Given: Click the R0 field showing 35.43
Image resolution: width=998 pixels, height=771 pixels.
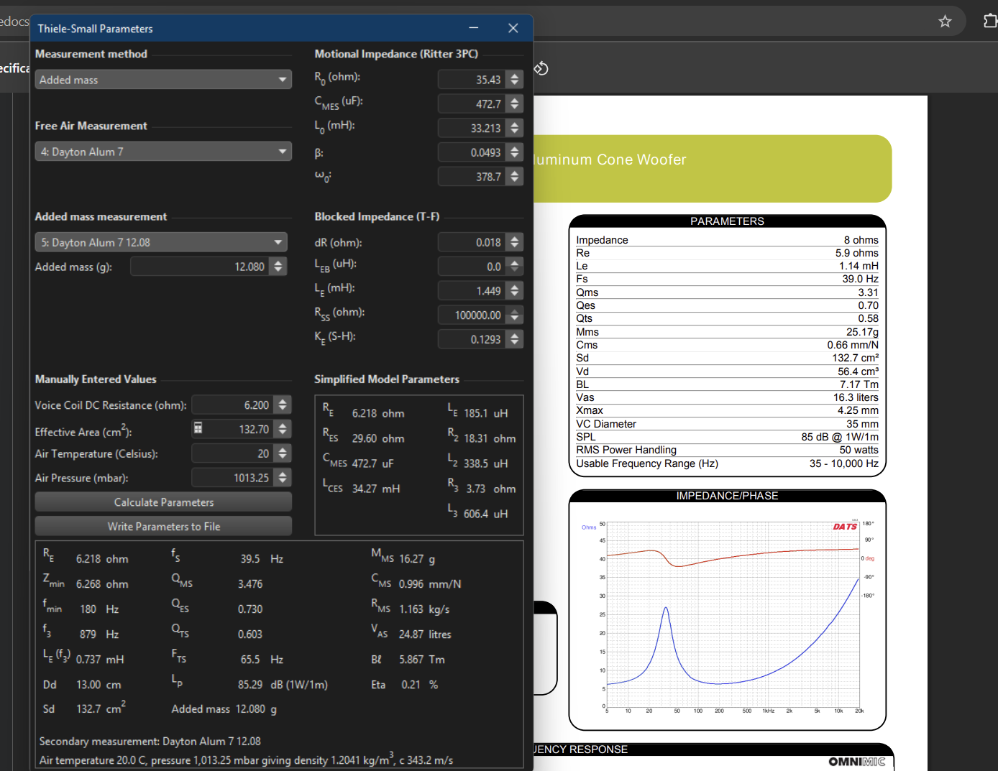Looking at the screenshot, I should point(472,80).
